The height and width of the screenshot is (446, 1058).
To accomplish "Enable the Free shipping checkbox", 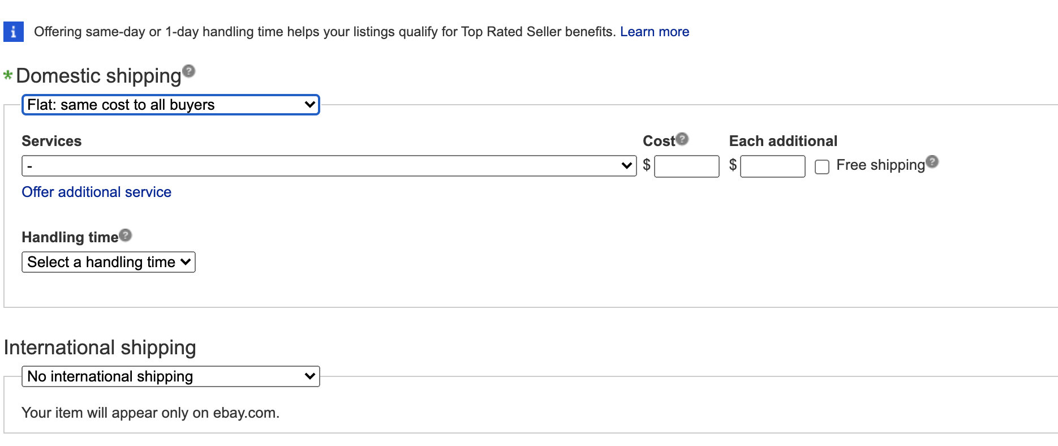I will point(822,166).
